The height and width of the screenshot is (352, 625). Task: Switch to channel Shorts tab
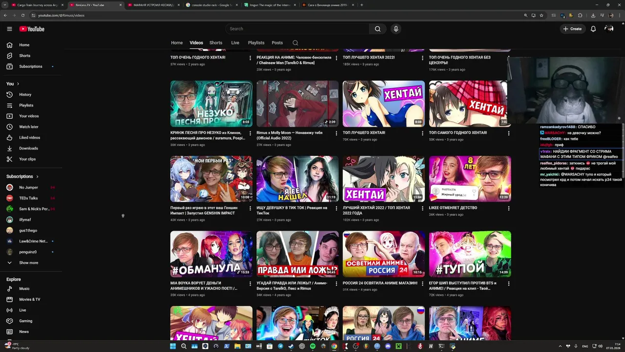(216, 43)
